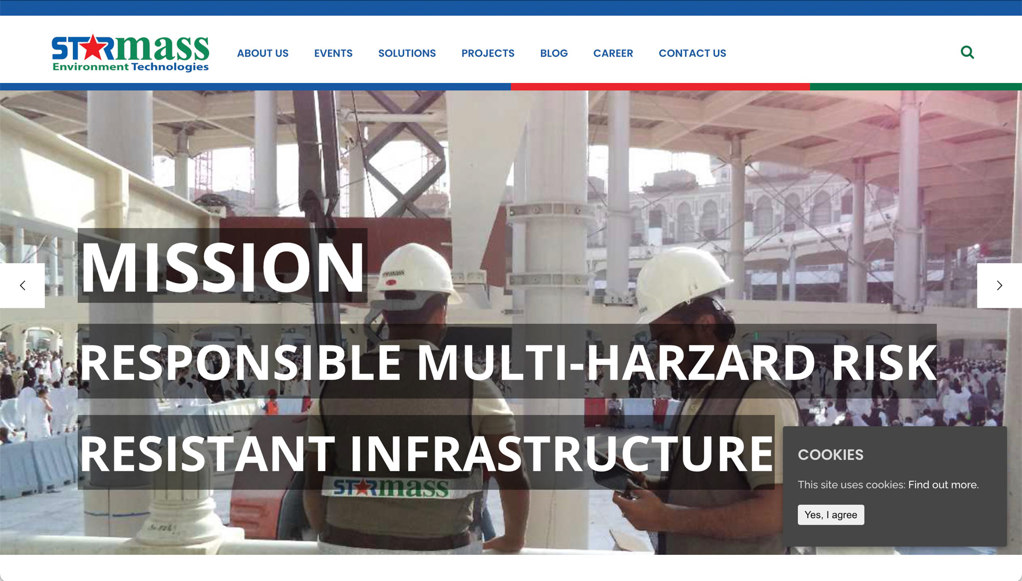Go to Contact Us page

coord(692,53)
